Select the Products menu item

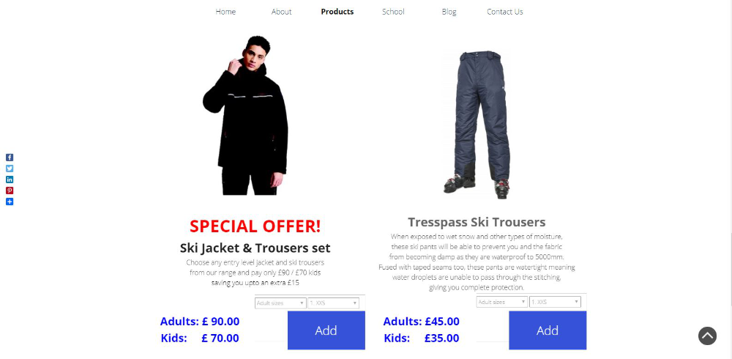pyautogui.click(x=337, y=12)
